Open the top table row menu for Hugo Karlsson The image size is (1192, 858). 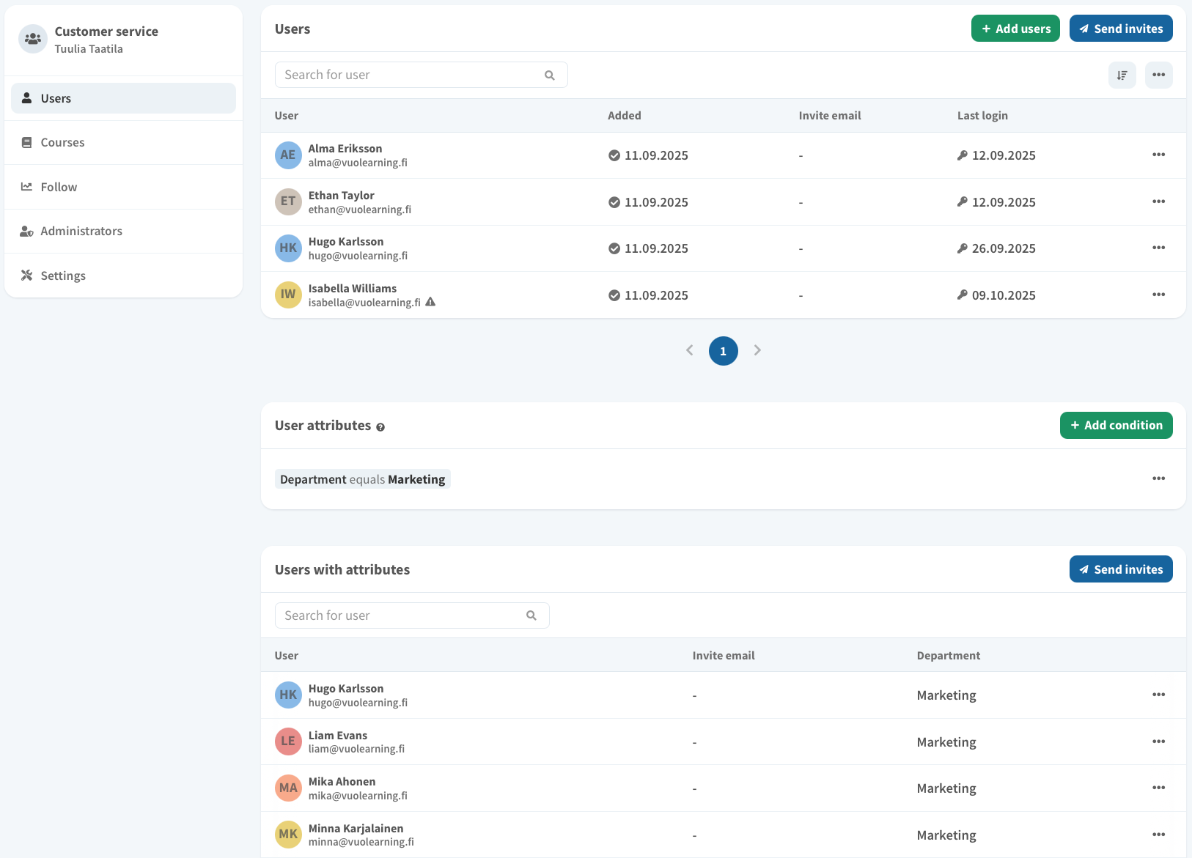click(1158, 248)
